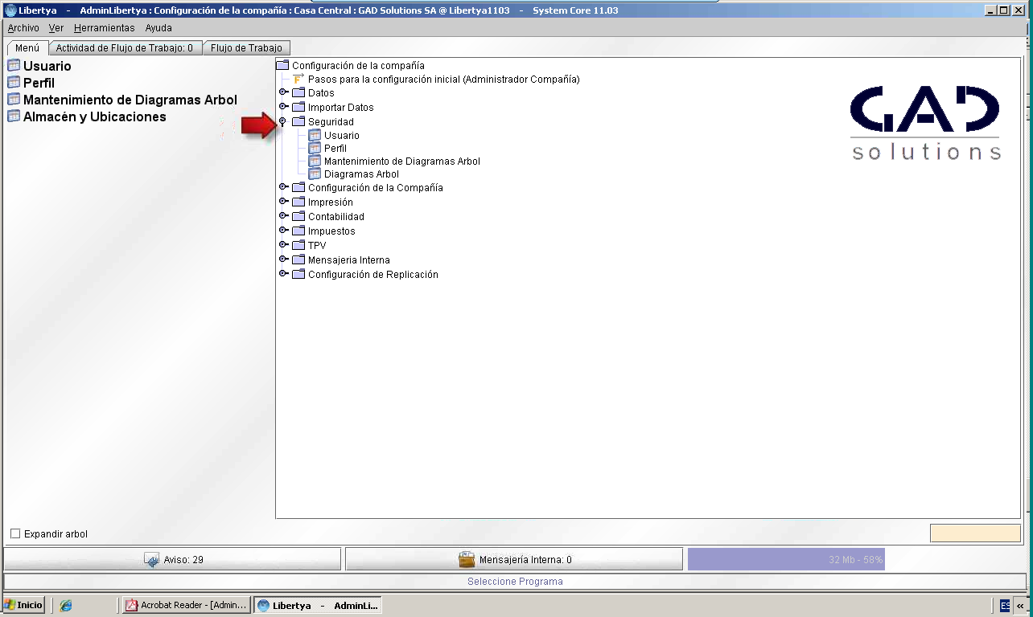The image size is (1033, 617).
Task: Collapse the Seguridad folder node
Action: (x=283, y=121)
